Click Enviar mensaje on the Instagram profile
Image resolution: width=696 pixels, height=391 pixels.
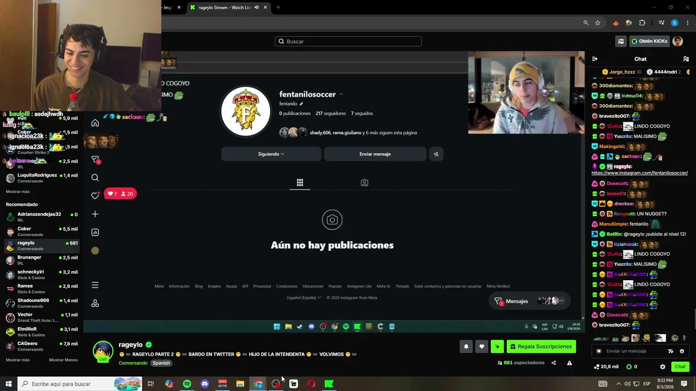pos(375,154)
